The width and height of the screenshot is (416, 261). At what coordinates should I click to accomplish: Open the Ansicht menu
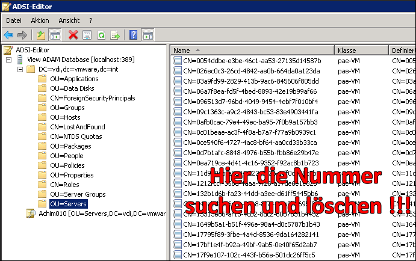point(69,20)
